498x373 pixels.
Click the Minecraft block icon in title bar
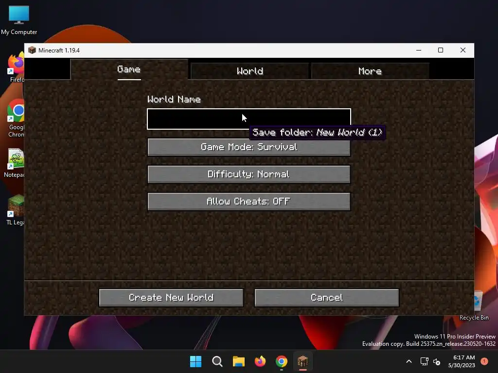[x=32, y=50]
